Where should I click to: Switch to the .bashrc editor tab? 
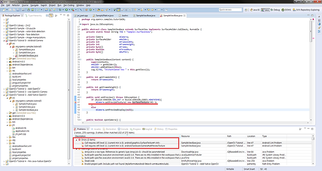(x=123, y=15)
